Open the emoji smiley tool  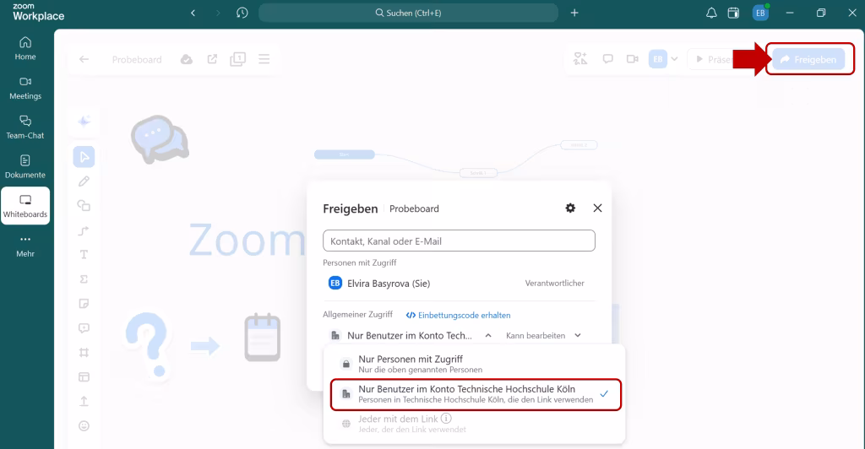point(84,425)
